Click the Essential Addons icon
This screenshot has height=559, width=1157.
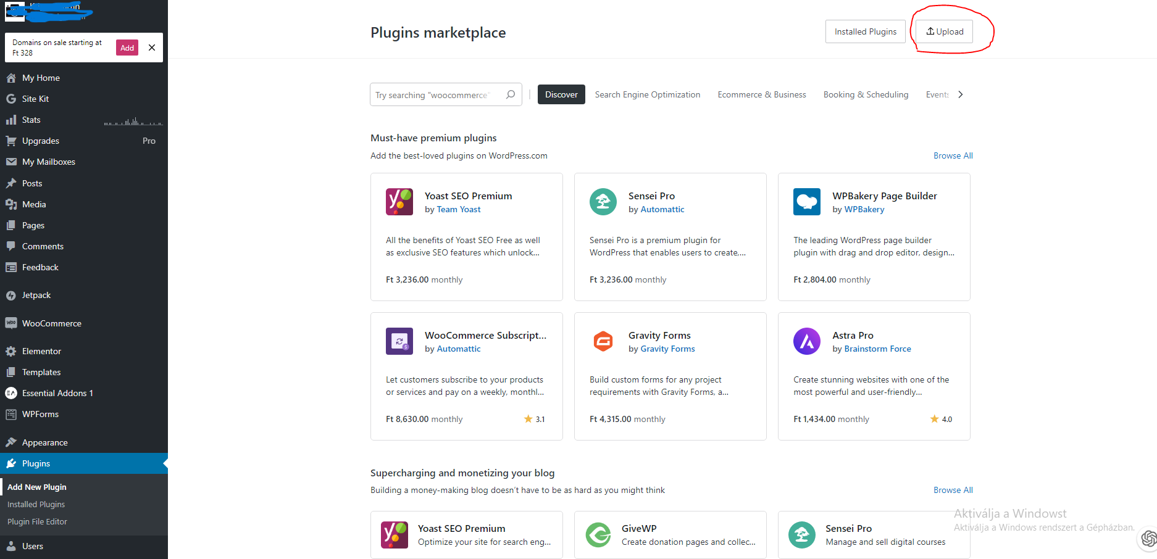[11, 393]
